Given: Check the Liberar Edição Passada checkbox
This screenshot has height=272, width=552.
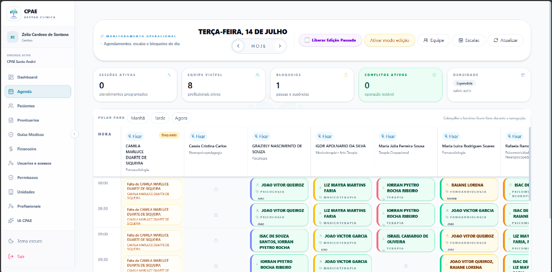Looking at the screenshot, I should point(307,40).
